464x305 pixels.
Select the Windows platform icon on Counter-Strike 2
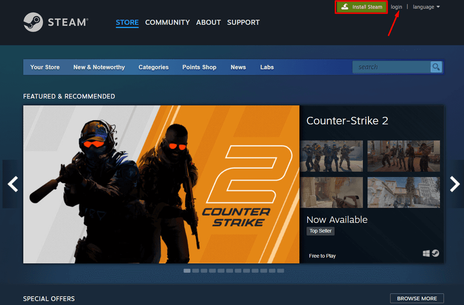(x=426, y=253)
